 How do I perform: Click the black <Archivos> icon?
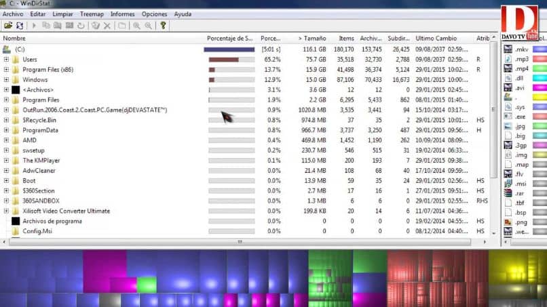coord(16,90)
